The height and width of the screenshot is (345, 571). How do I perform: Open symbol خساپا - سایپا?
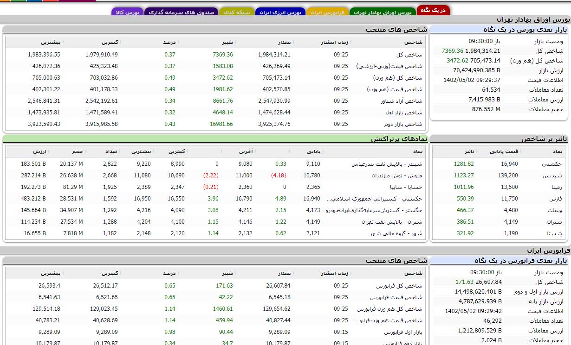tap(406, 187)
